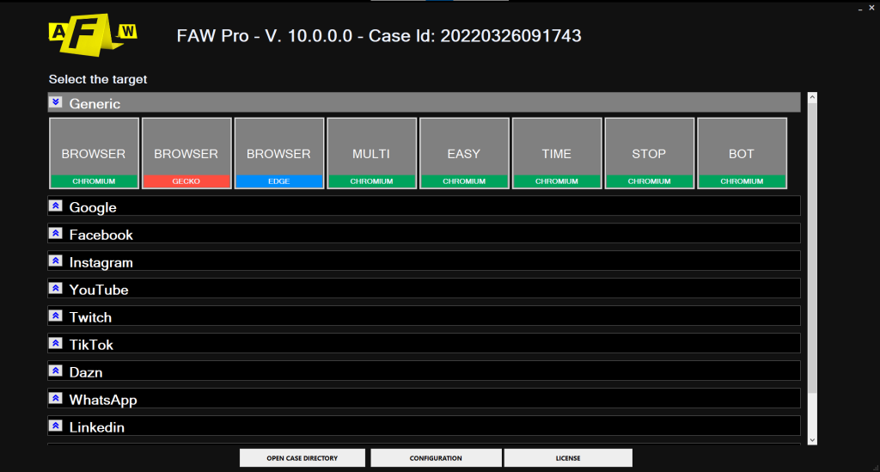Open the Stop Chromium acquisition tile
This screenshot has height=472, width=880.
tap(650, 153)
